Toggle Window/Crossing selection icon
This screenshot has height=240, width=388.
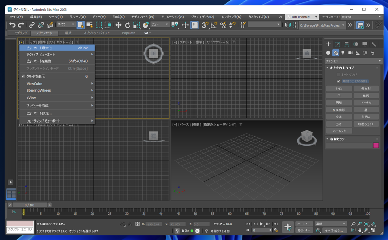(x=108, y=25)
